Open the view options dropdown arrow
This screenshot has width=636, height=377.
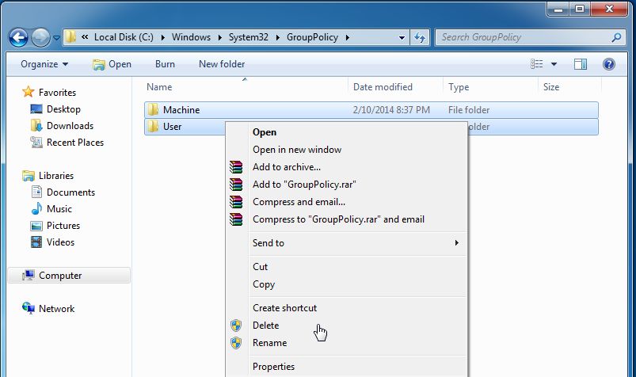click(x=554, y=64)
